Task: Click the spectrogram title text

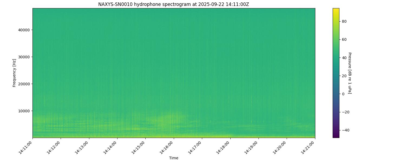Action: click(173, 4)
